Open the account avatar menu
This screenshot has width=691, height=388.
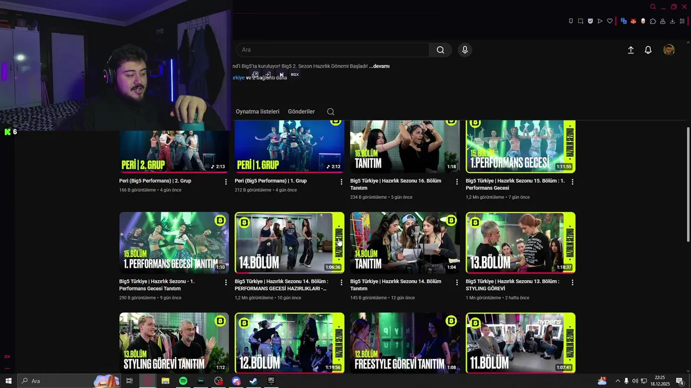point(669,50)
